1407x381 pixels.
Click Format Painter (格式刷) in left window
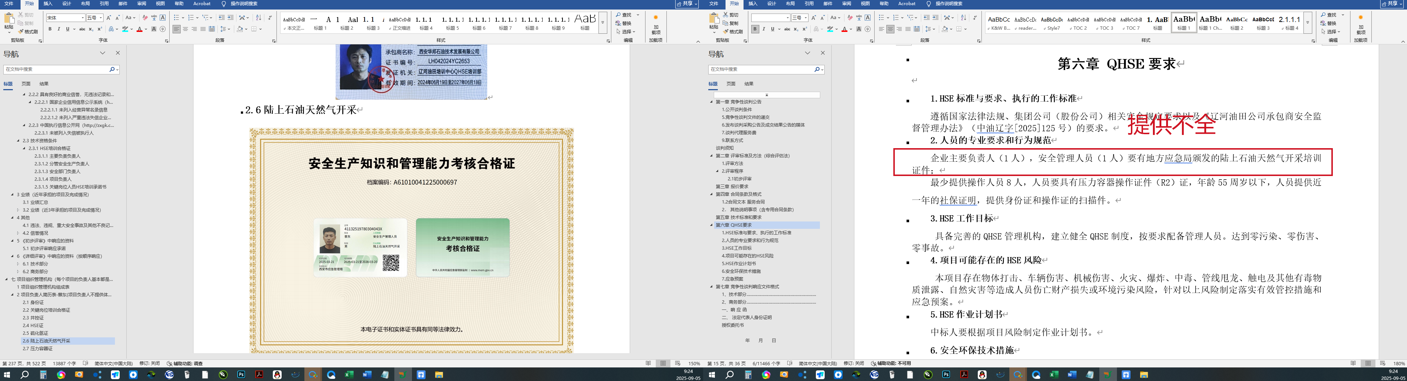click(x=28, y=32)
